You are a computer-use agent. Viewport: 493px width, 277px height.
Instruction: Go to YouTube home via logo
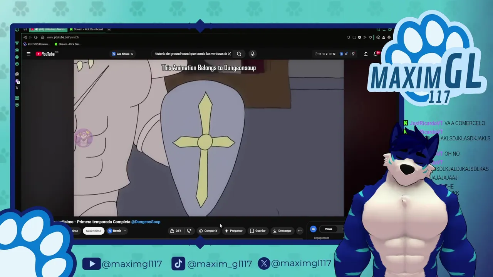46,54
